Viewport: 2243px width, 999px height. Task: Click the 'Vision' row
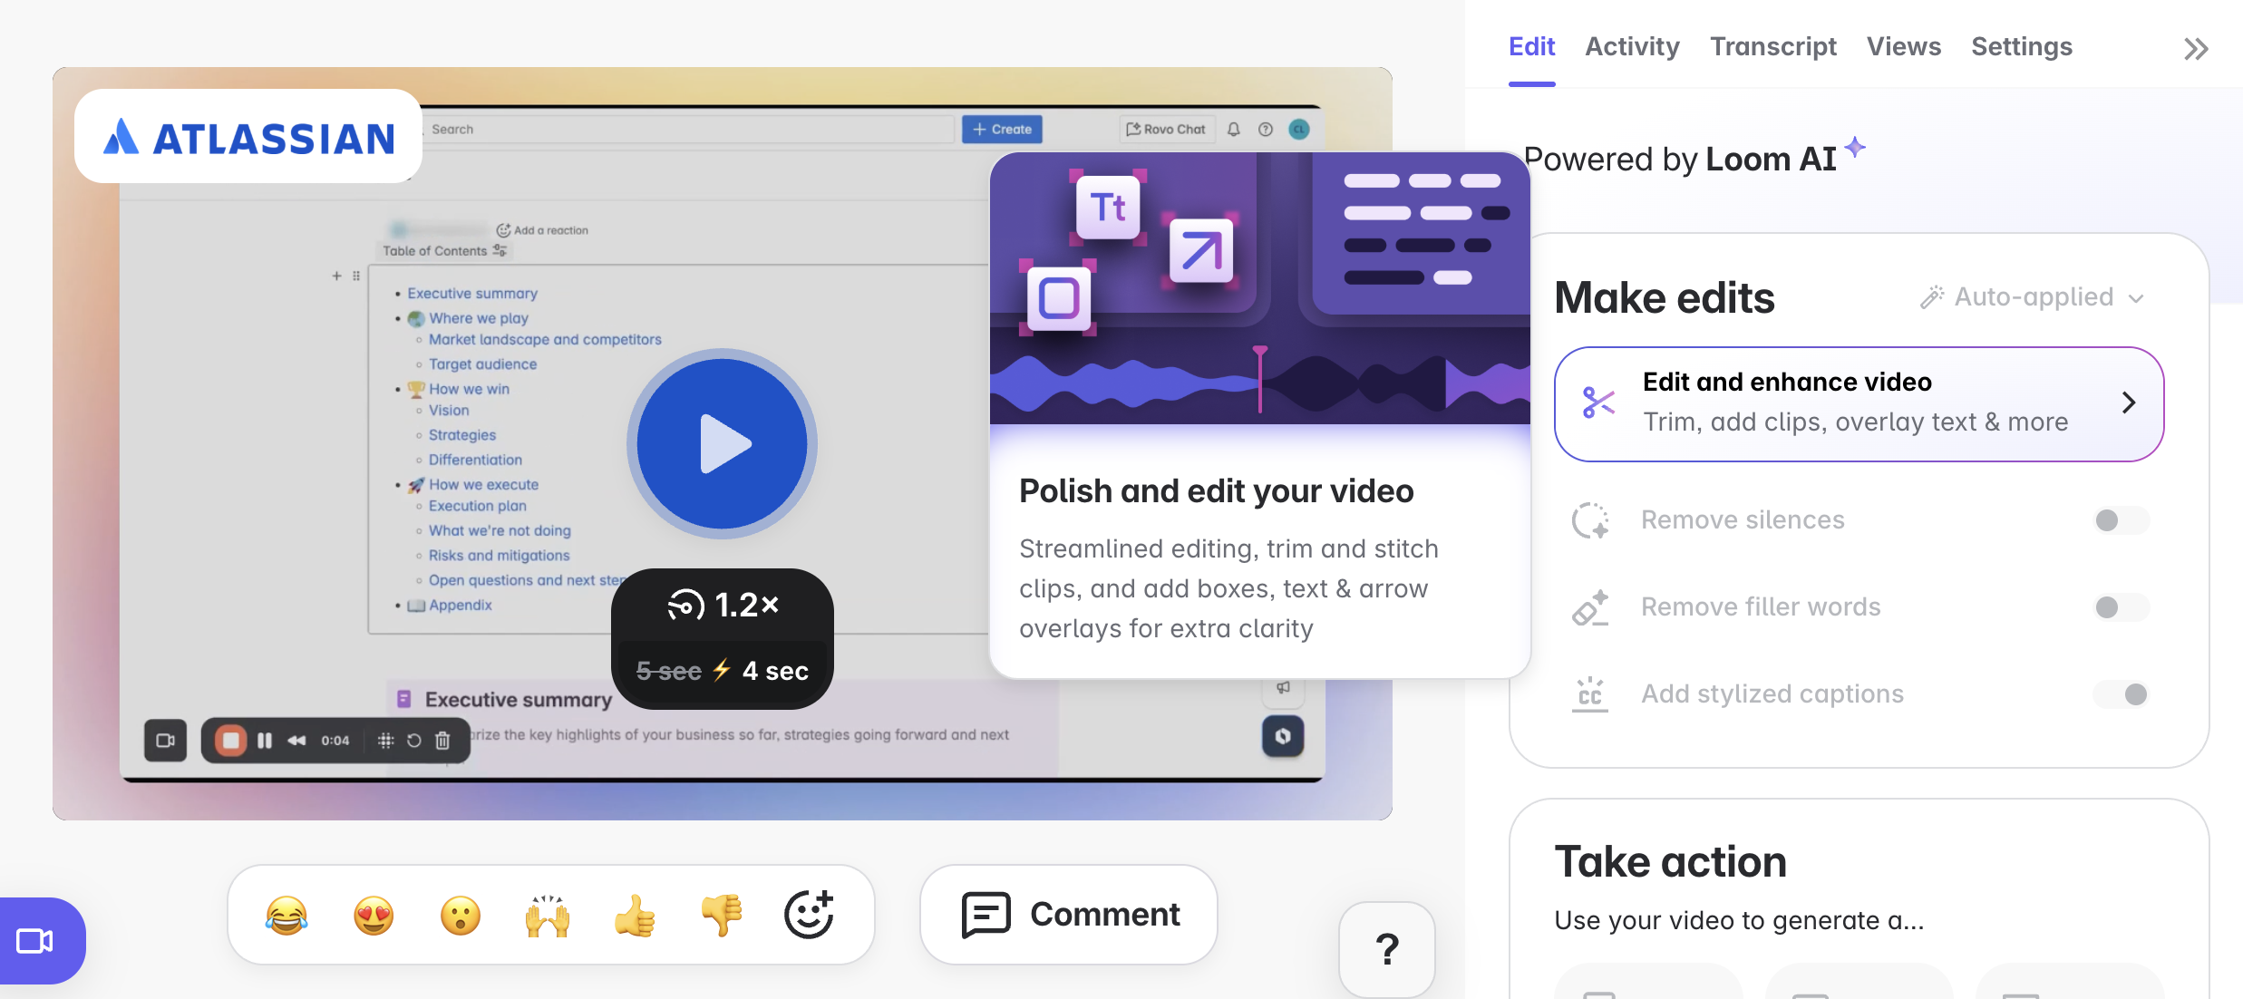click(449, 411)
